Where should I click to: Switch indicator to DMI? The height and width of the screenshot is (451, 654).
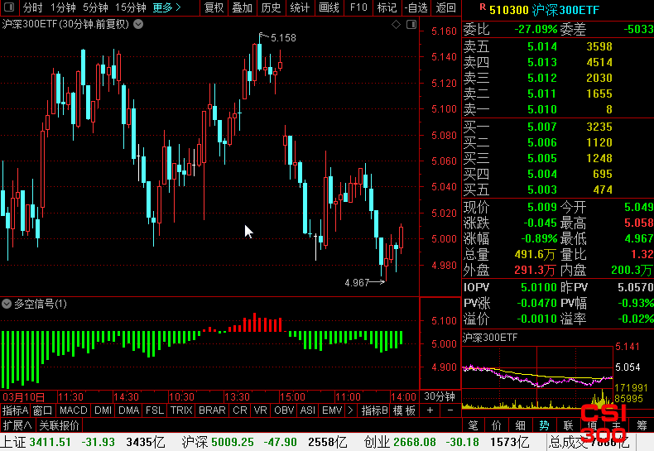pyautogui.click(x=103, y=410)
